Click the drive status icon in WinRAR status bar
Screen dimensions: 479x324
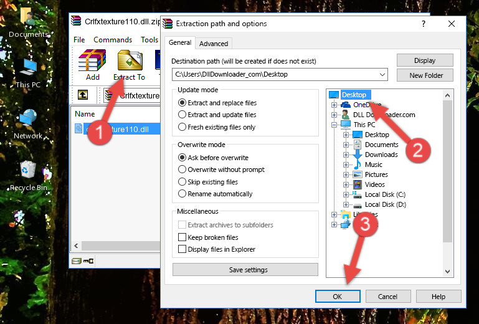pyautogui.click(x=77, y=260)
